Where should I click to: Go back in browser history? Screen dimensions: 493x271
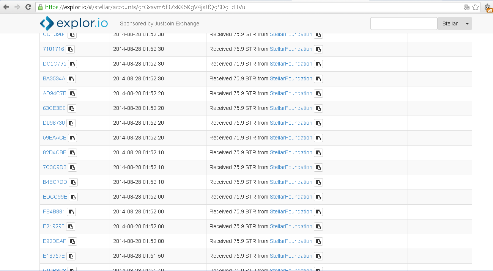tap(6, 7)
